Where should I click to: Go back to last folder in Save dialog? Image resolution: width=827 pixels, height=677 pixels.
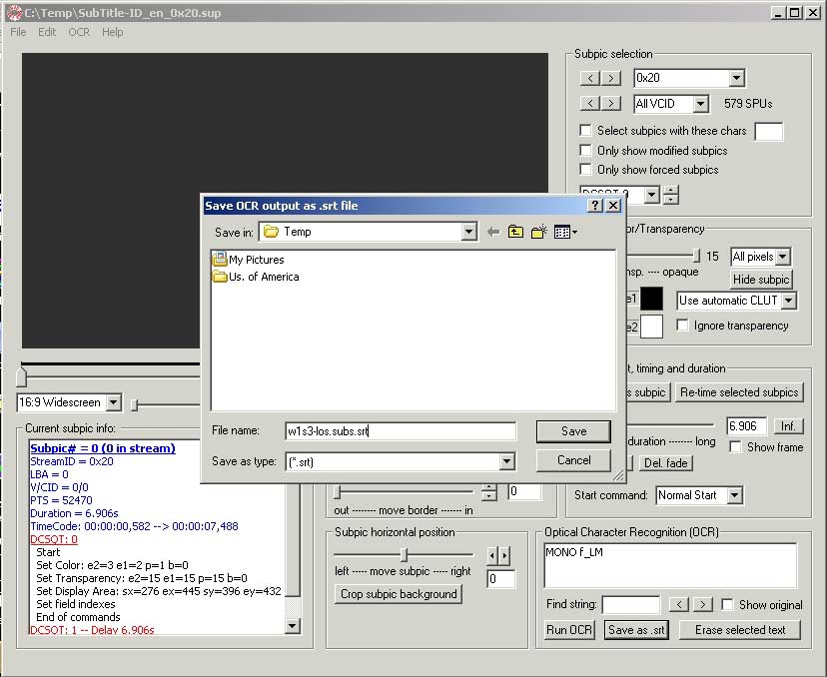pos(493,232)
